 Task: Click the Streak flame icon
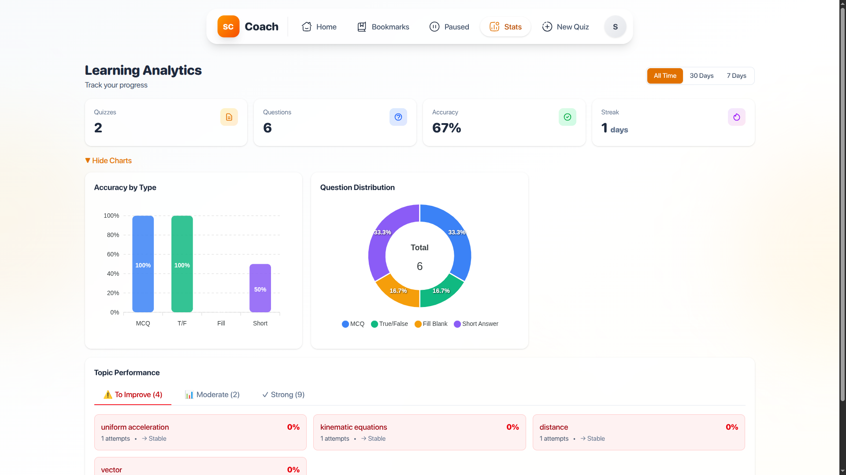[736, 117]
